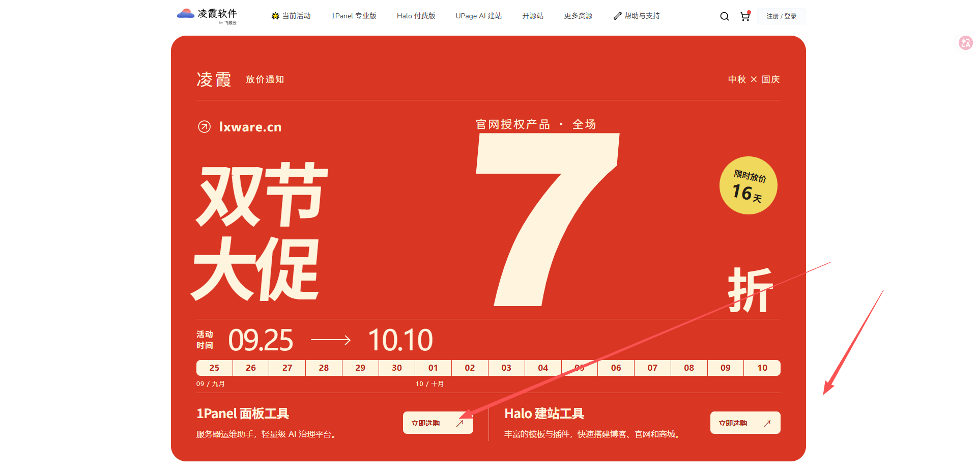Open 开源站 menu item
977x468 pixels.
(x=533, y=16)
